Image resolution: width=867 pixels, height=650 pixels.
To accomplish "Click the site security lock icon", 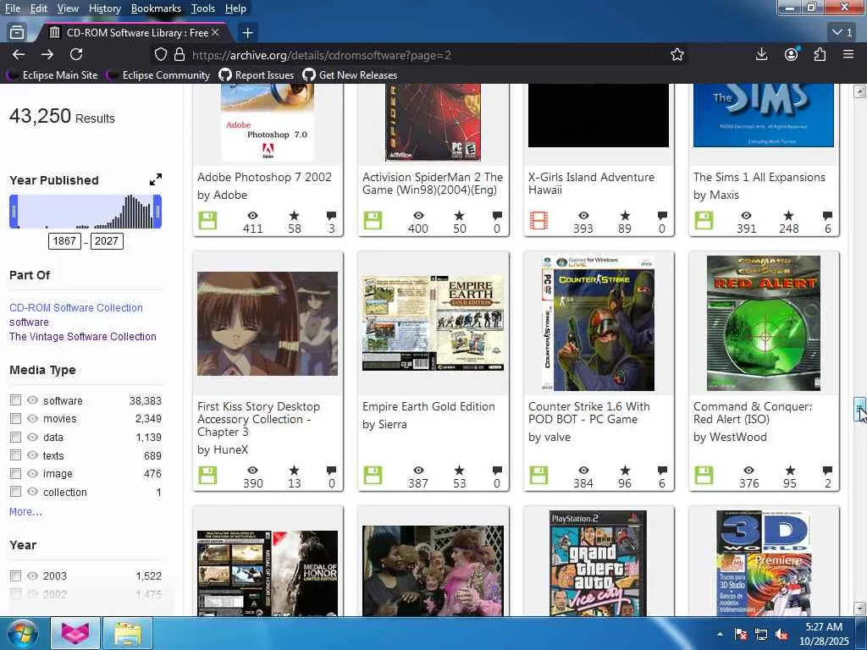I will point(179,55).
